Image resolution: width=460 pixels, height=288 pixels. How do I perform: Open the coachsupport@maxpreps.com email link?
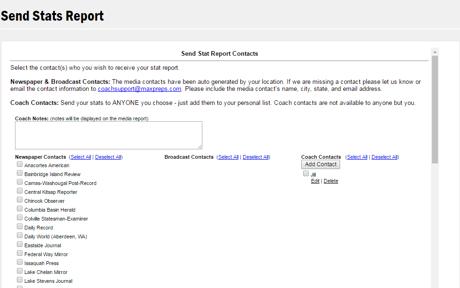(139, 89)
